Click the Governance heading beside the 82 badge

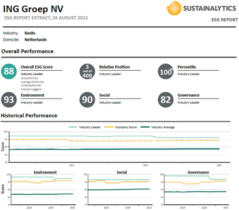pos(188,95)
